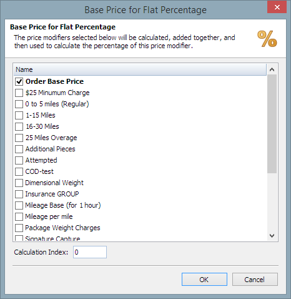291x299 pixels.
Task: Select the 16-30 Miles checkbox
Action: 19,126
